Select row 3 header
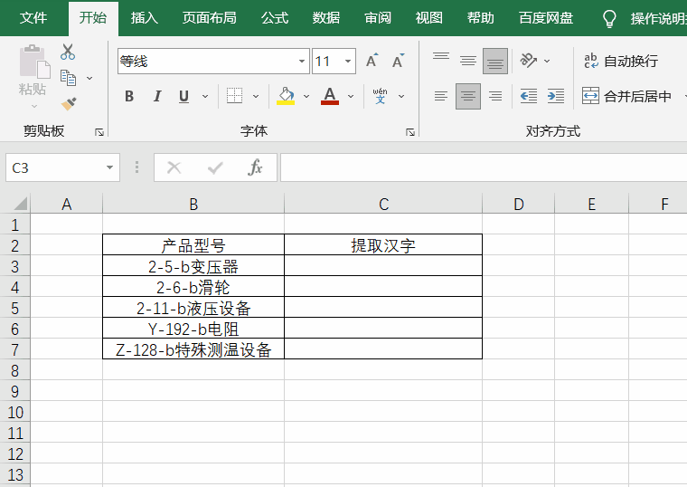This screenshot has width=687, height=487. 14,266
